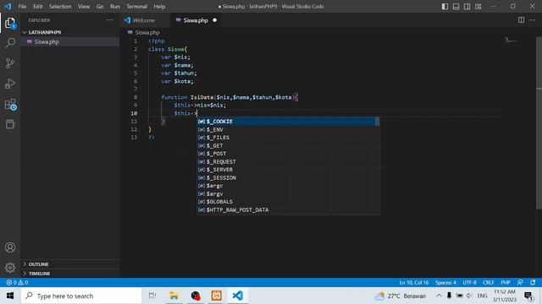Open editor More Actions ellipsis

coord(533,20)
